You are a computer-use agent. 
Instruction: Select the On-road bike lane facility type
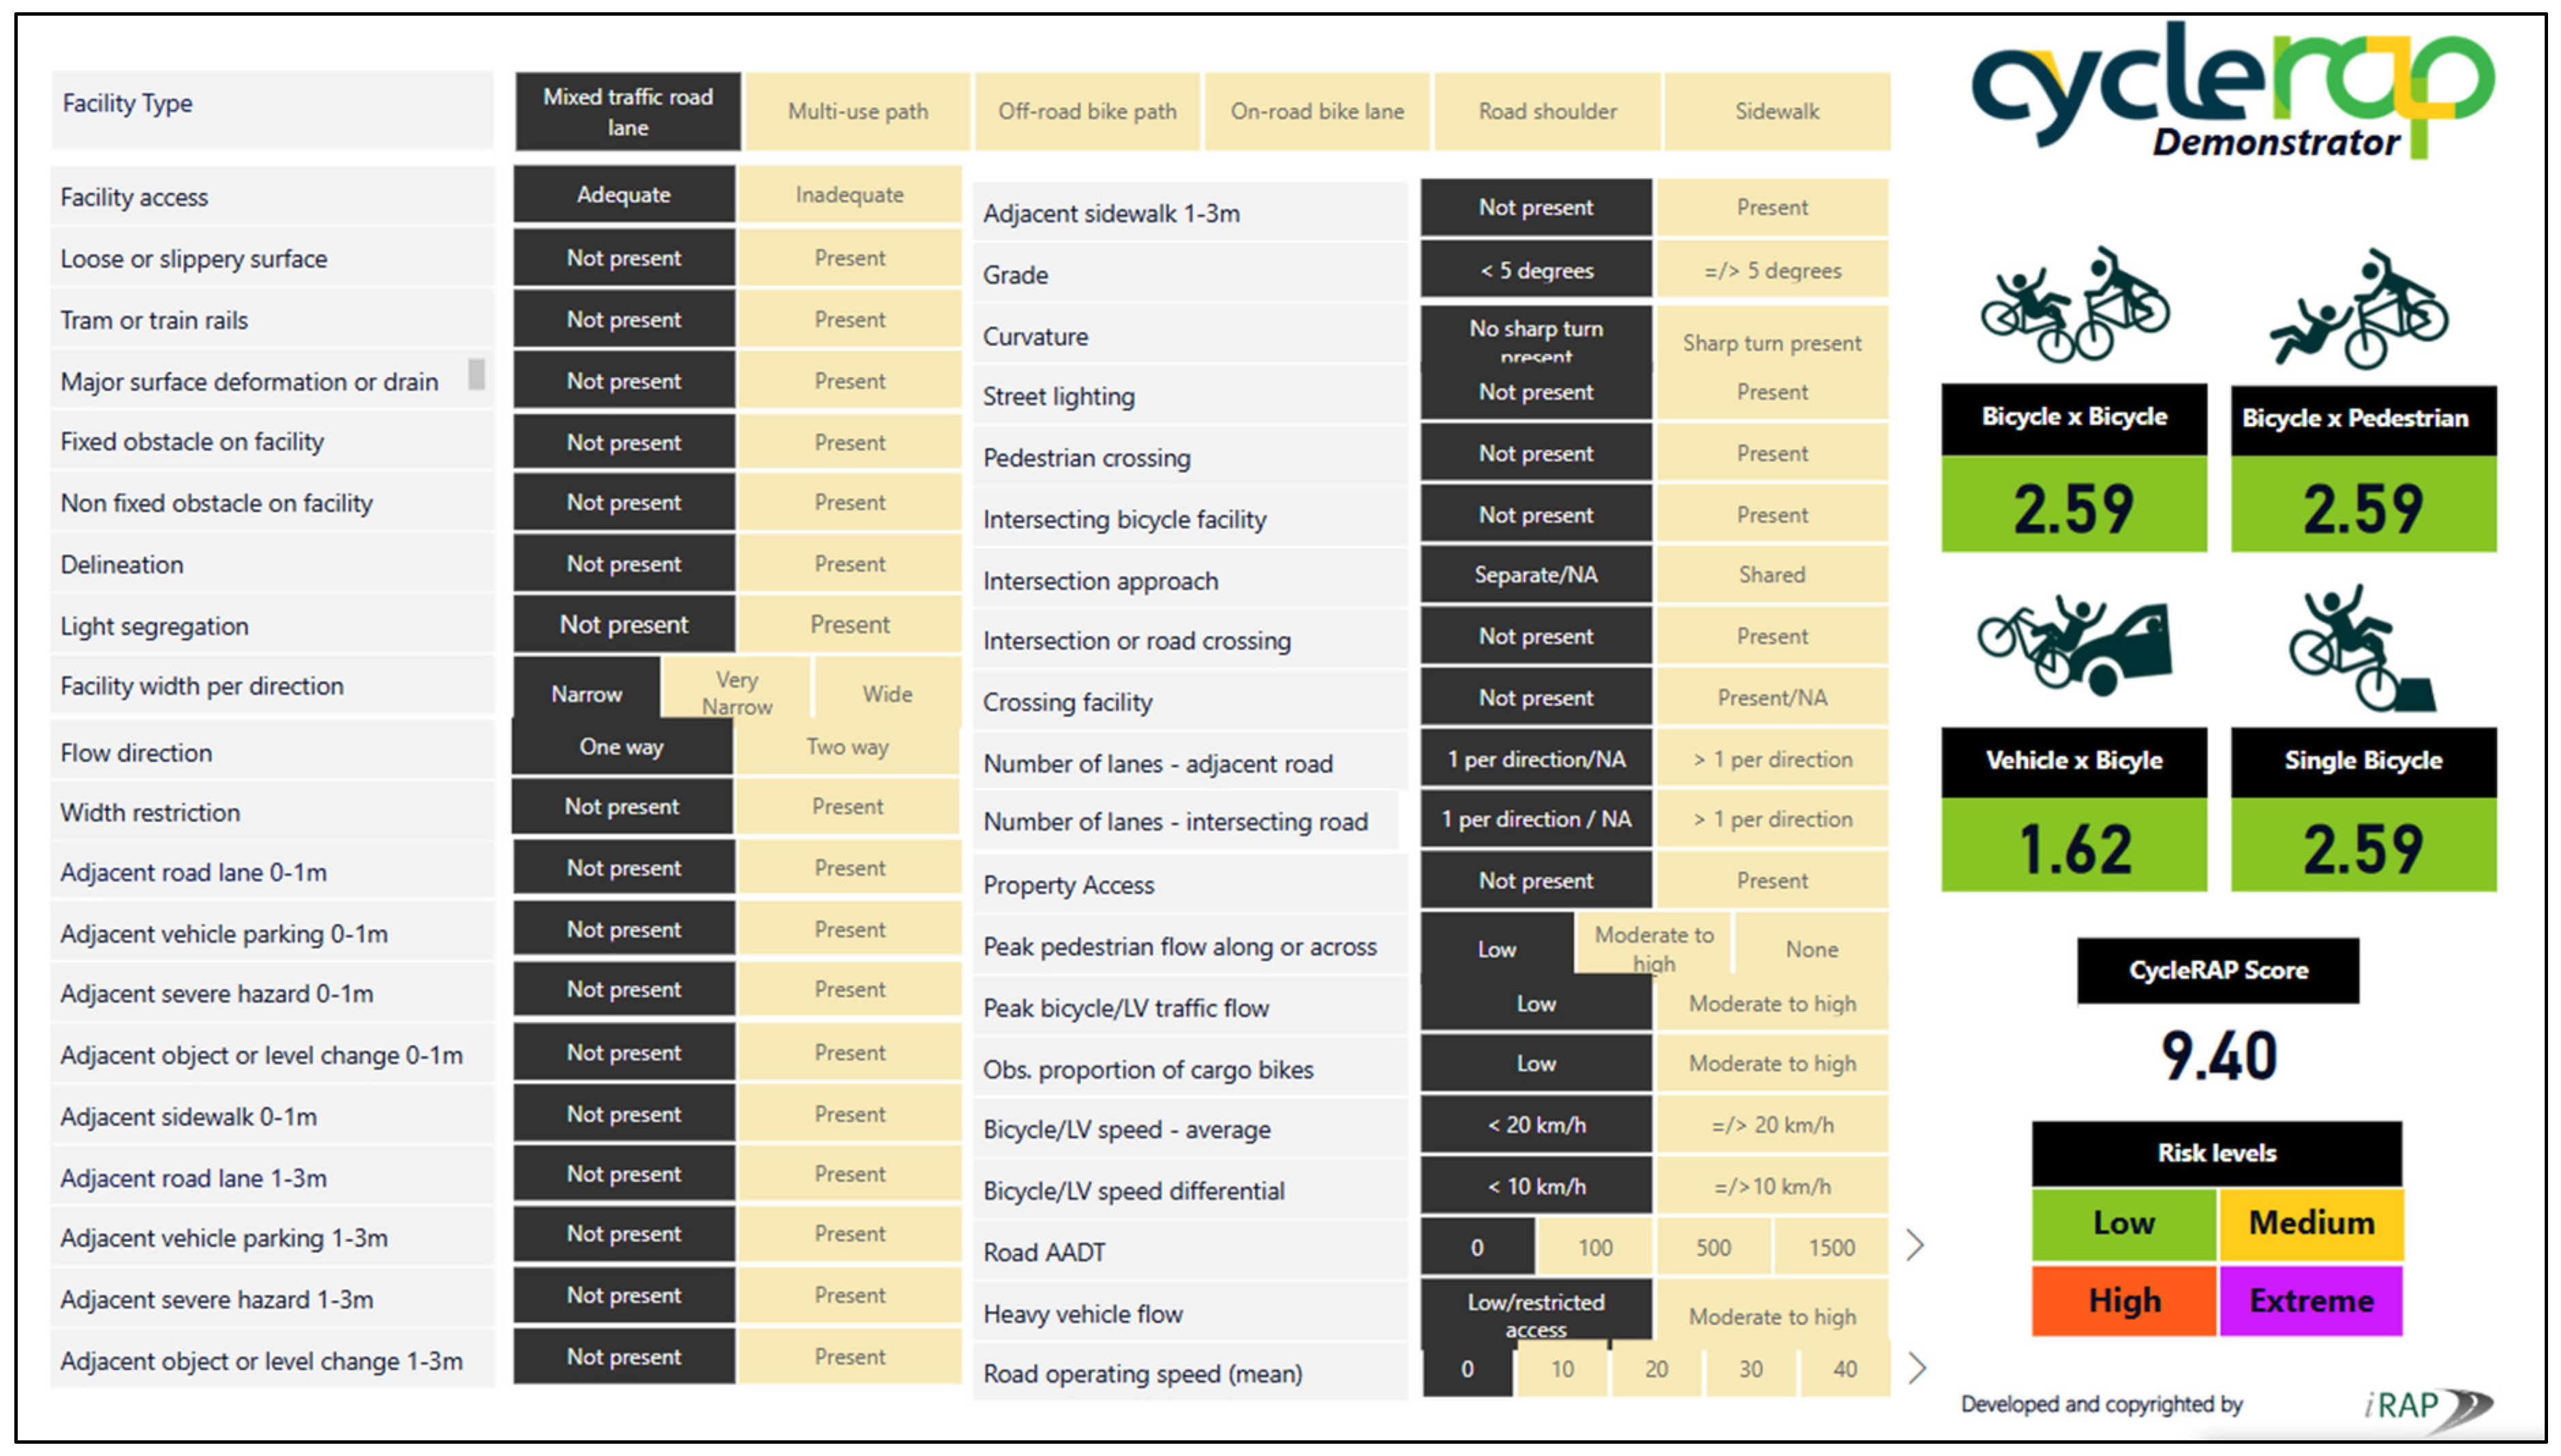1316,111
